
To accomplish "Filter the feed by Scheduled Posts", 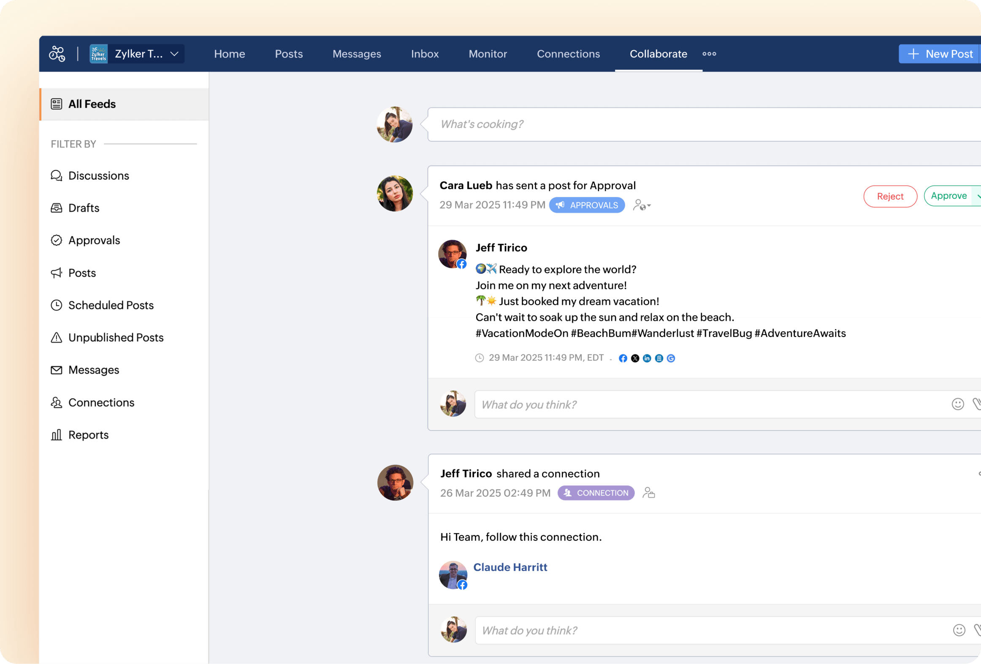I will [111, 305].
